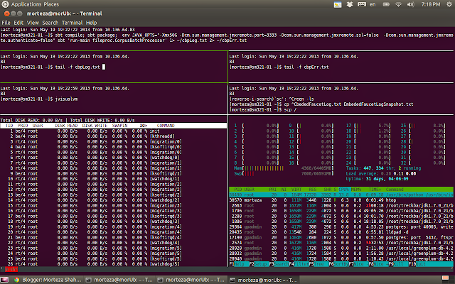This screenshot has width=455, height=284.
Task: Sort htop by the TIME+ column header
Action: pyautogui.click(x=375, y=190)
